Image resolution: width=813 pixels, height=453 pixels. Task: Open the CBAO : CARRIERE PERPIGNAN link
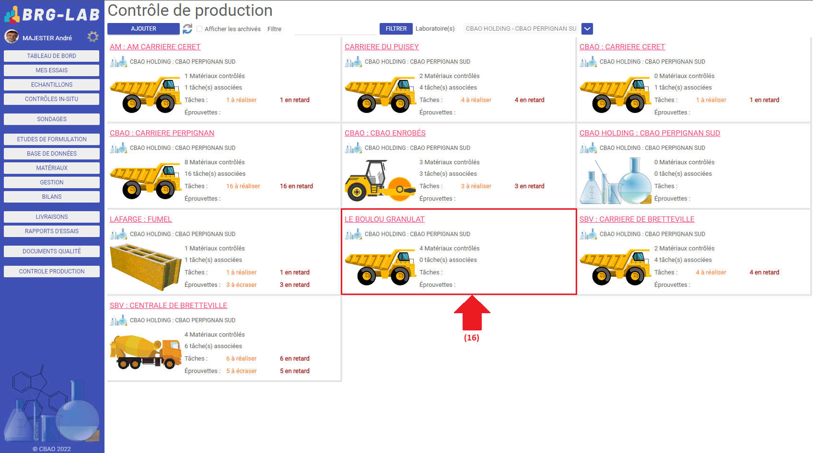[162, 133]
